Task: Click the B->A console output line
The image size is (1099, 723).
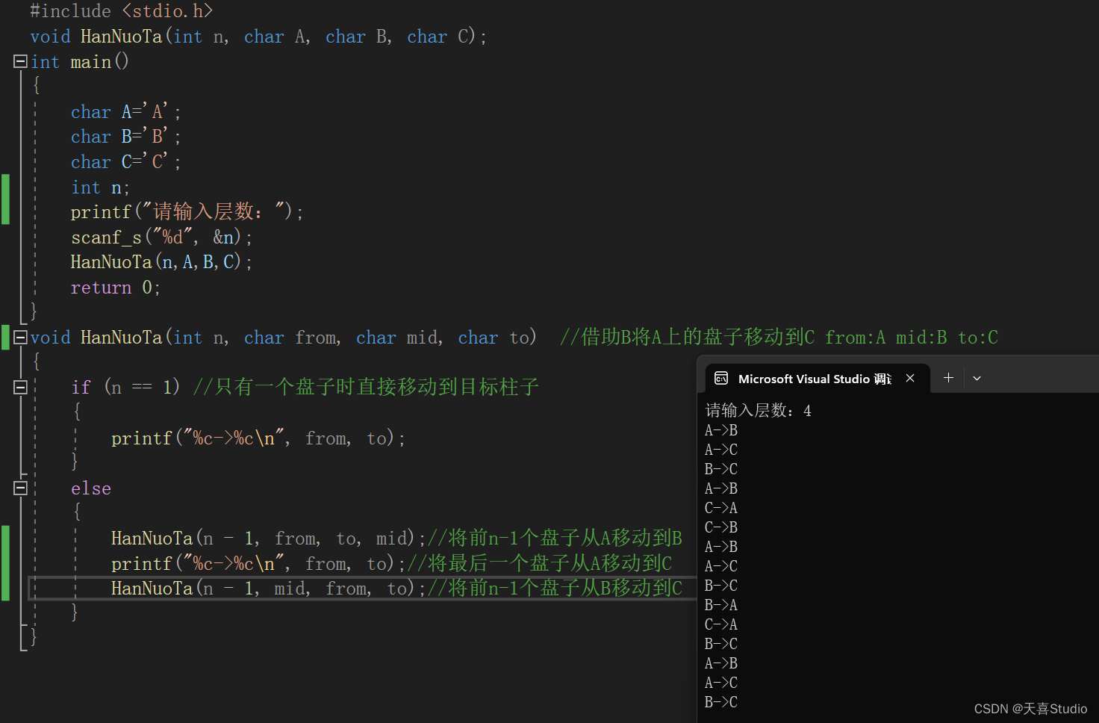Action: click(721, 605)
